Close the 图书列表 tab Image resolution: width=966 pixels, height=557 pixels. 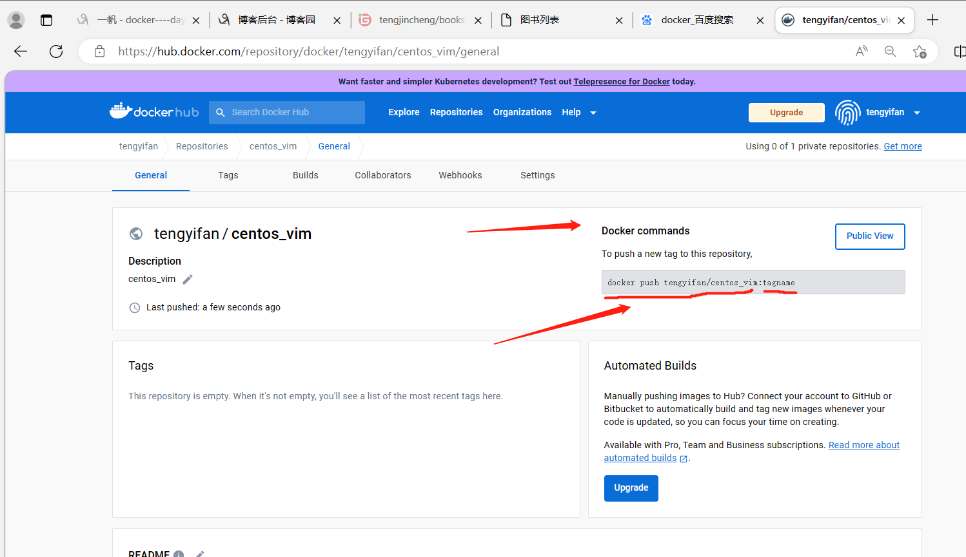pos(619,21)
